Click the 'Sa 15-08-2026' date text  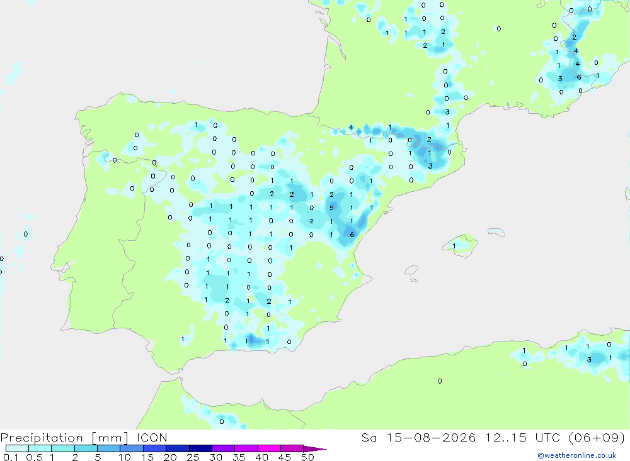click(419, 437)
